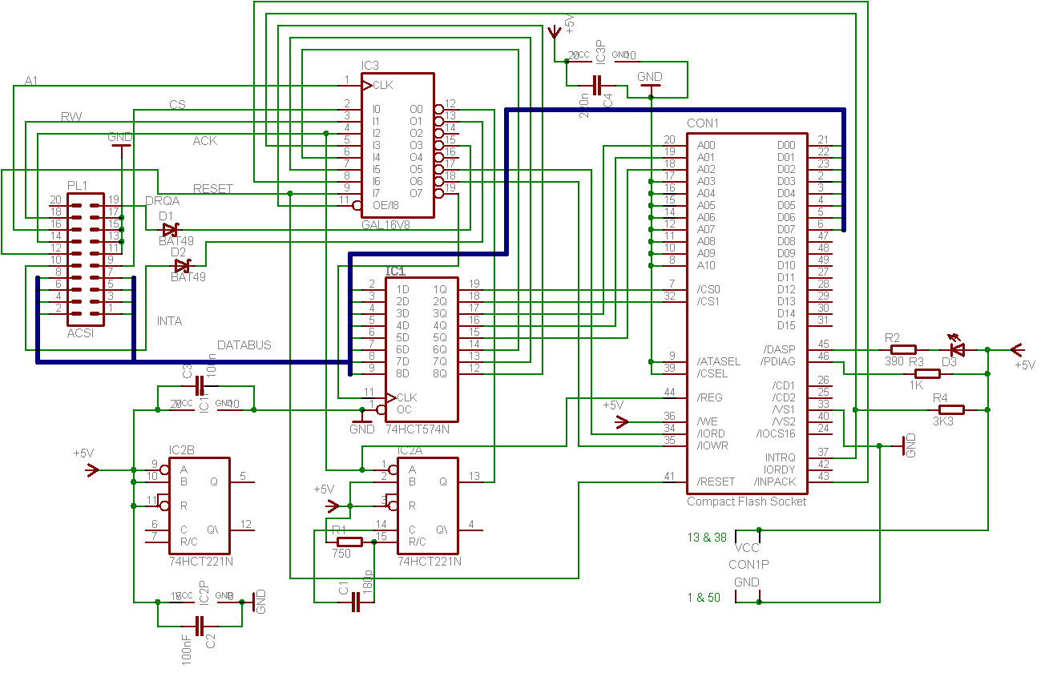Select the GAL16V8 chip IC3

tap(397, 145)
